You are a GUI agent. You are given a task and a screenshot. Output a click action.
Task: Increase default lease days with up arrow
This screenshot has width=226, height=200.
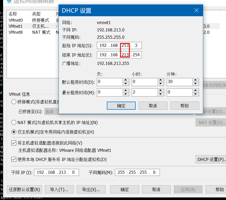tap(126, 80)
